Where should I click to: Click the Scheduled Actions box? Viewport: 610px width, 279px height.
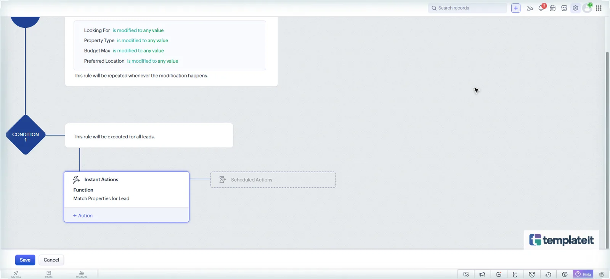pyautogui.click(x=273, y=180)
